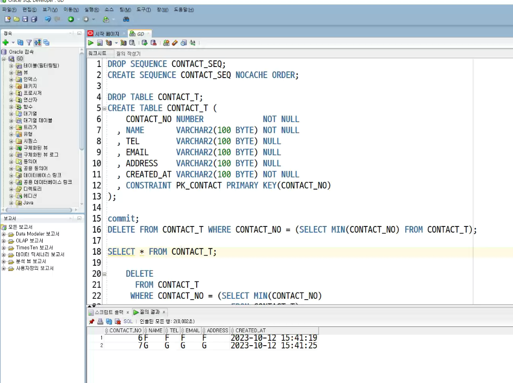This screenshot has width=513, height=383.
Task: Click the Explain Plan icon
Action: pyautogui.click(x=109, y=43)
